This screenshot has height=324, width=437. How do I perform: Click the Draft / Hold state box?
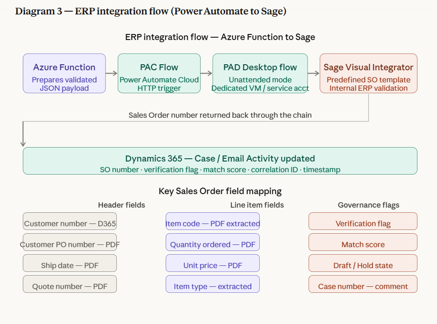click(363, 263)
